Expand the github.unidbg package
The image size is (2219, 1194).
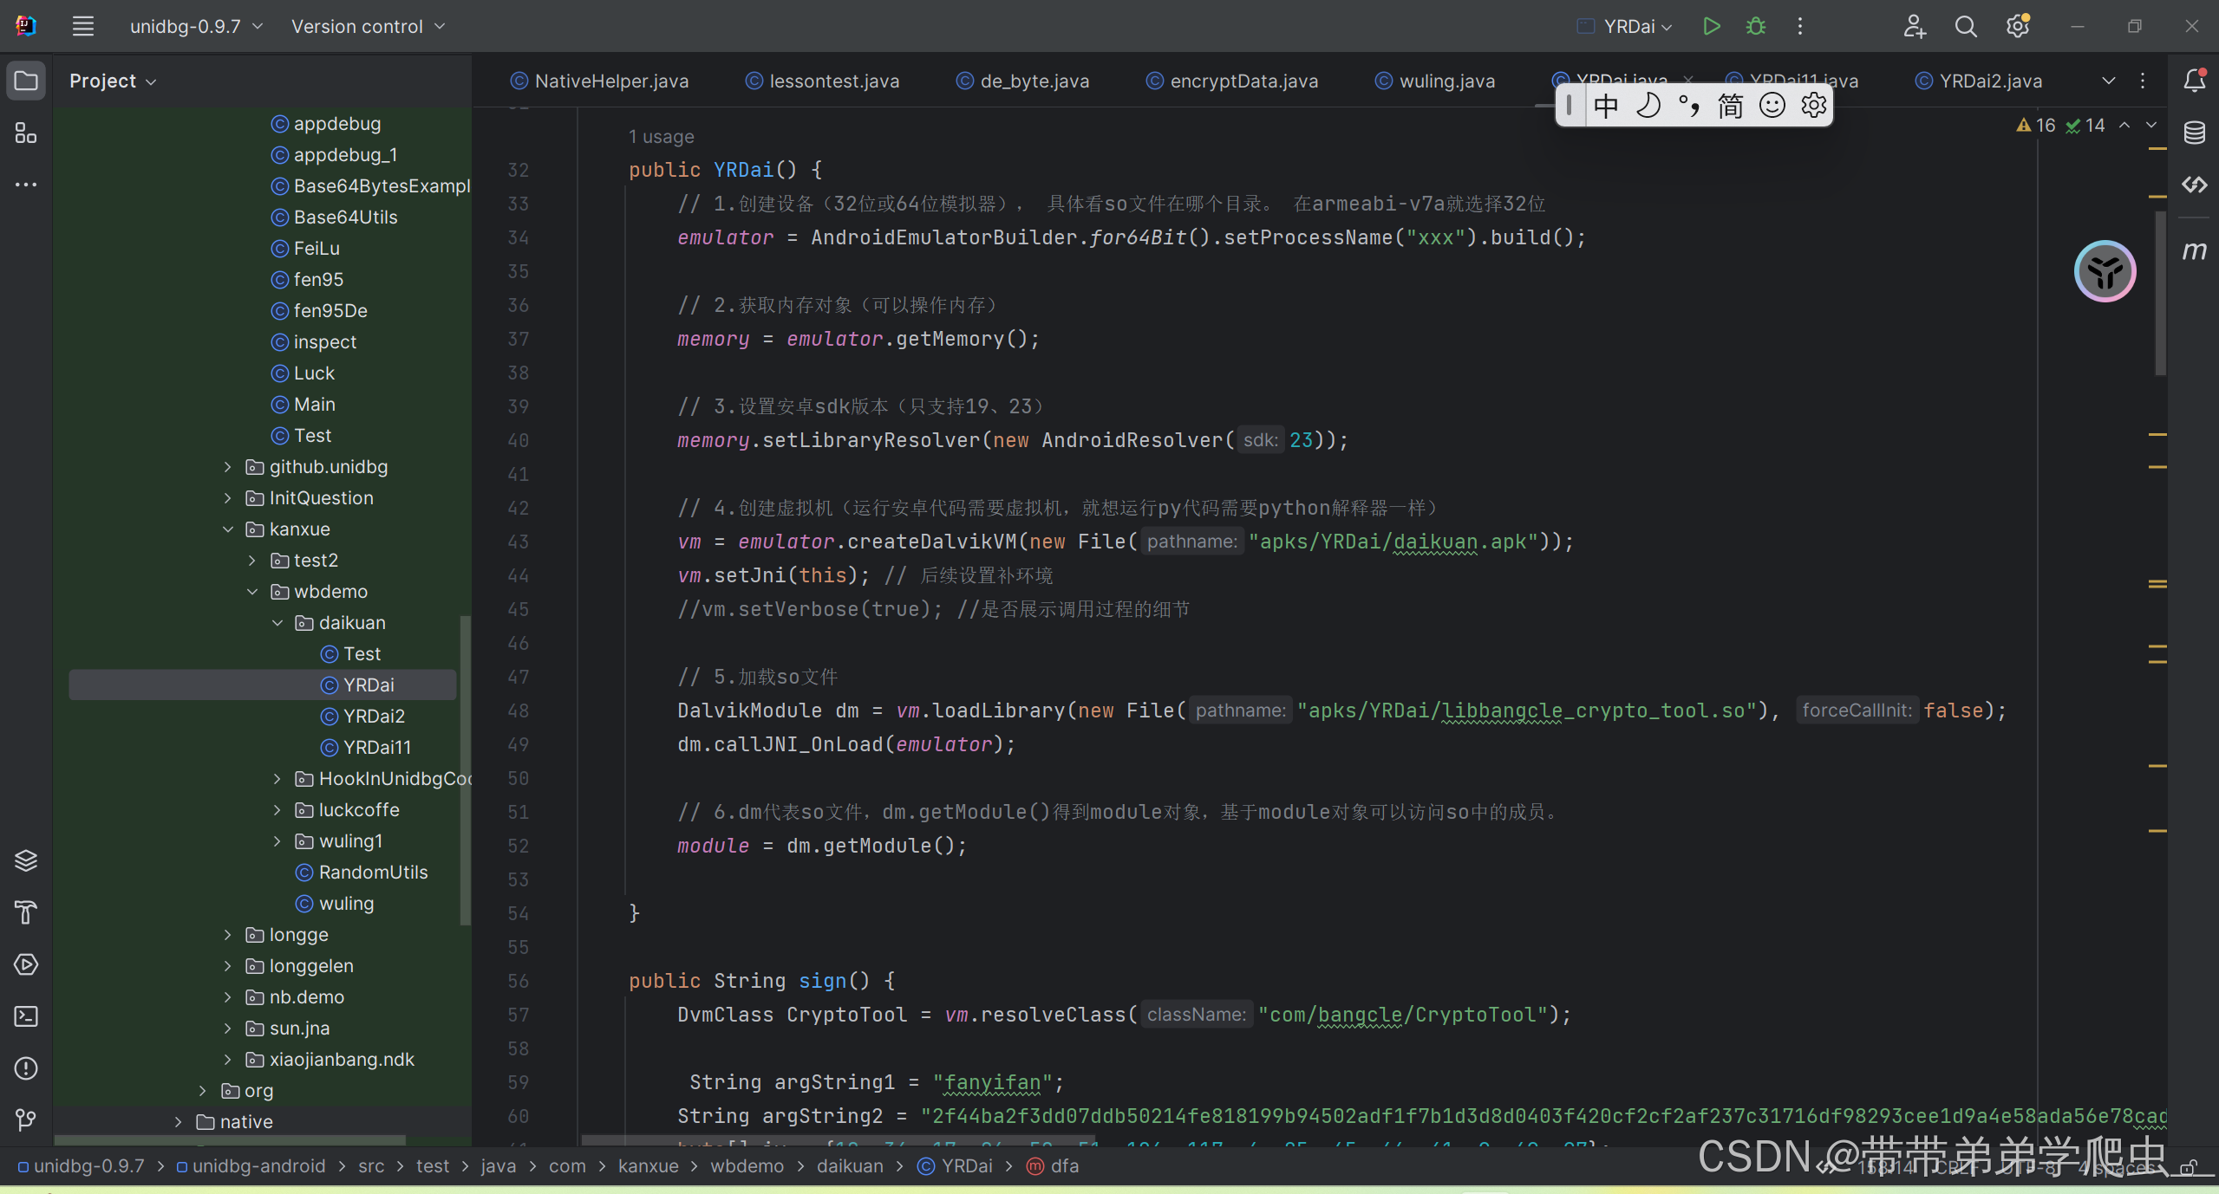(227, 467)
